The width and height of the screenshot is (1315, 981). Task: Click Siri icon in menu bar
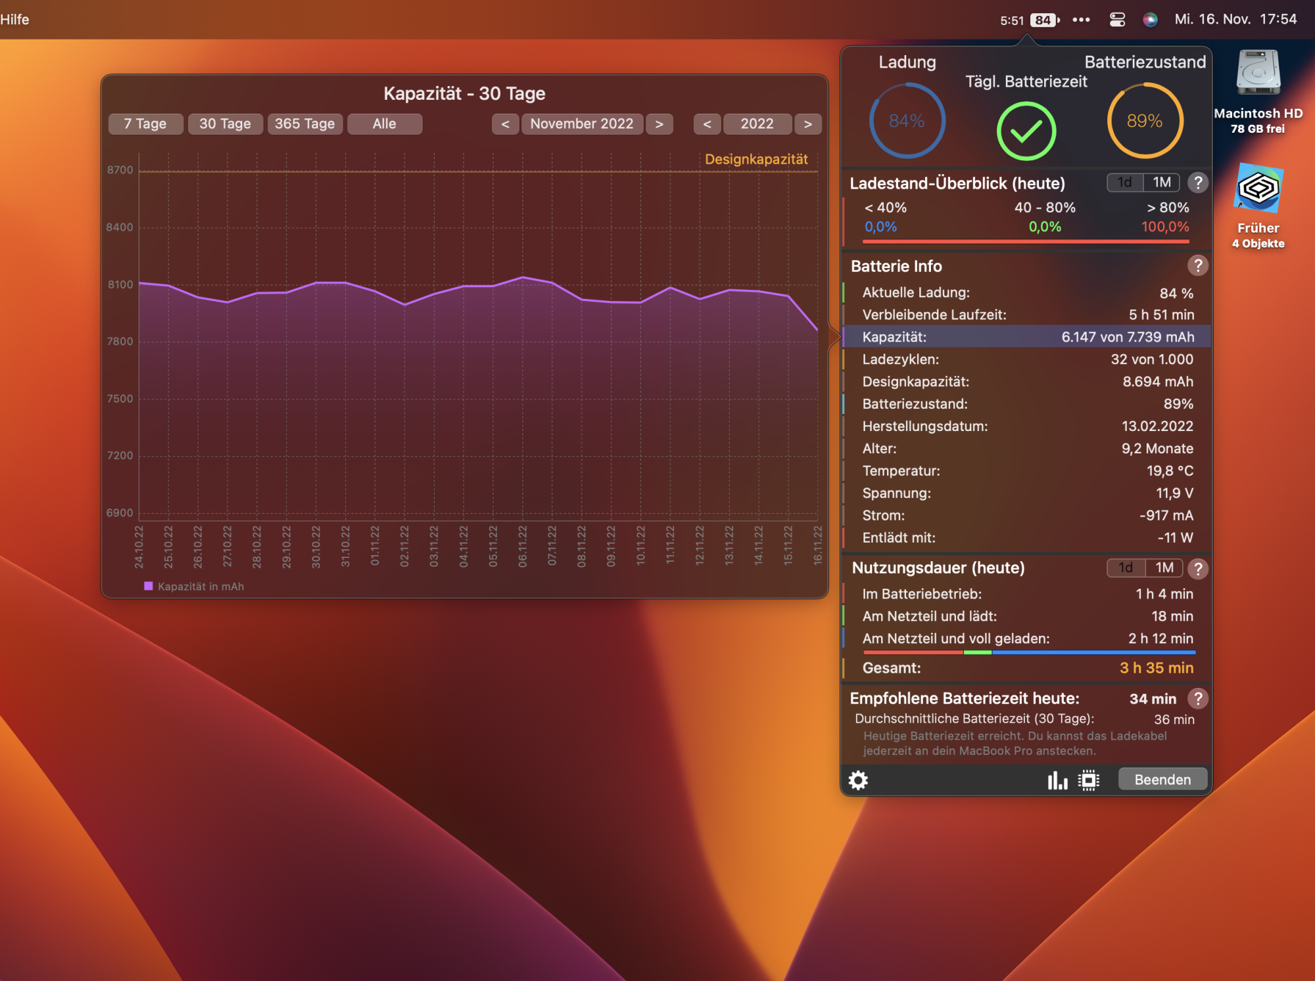click(x=1150, y=20)
